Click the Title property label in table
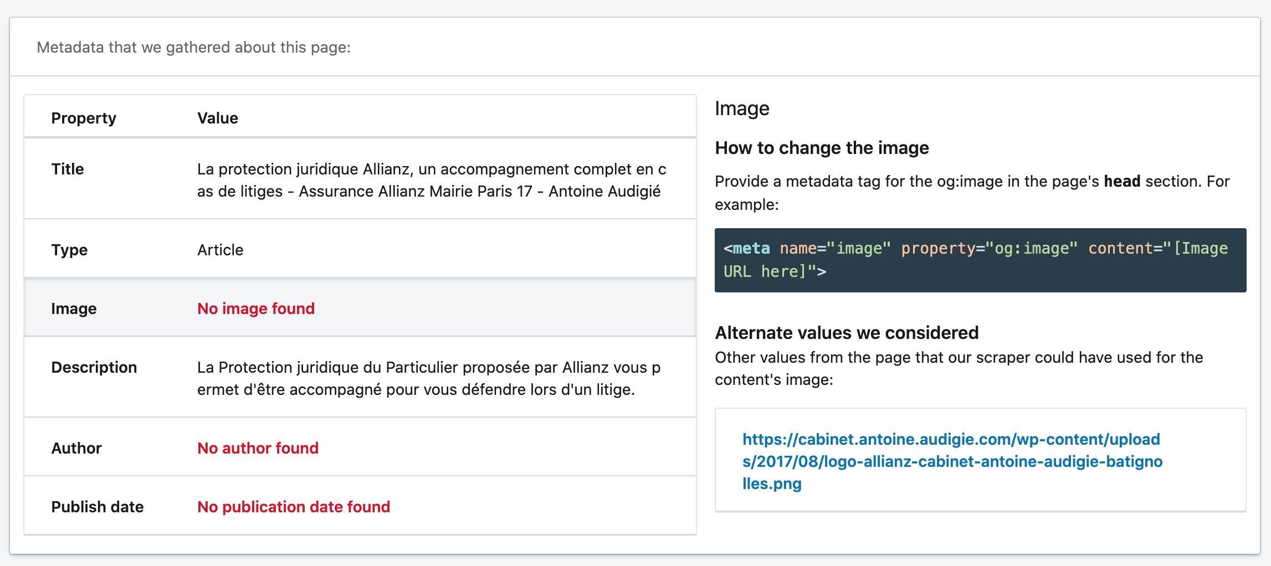 tap(68, 169)
